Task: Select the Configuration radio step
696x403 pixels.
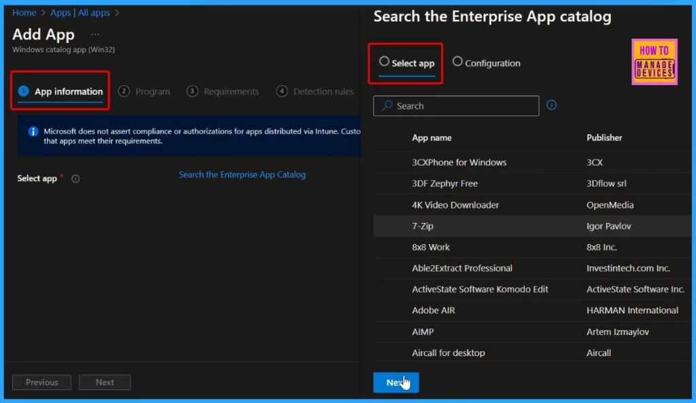Action: click(x=486, y=63)
